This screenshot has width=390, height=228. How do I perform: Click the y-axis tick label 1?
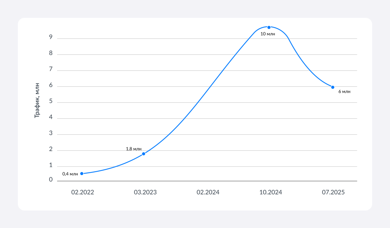point(50,166)
